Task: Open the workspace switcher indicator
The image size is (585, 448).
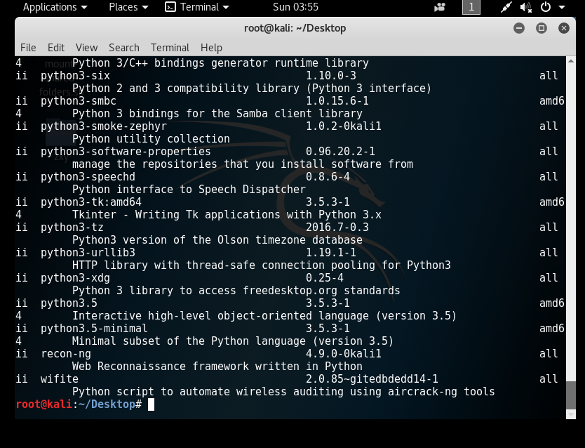Action: tap(471, 8)
